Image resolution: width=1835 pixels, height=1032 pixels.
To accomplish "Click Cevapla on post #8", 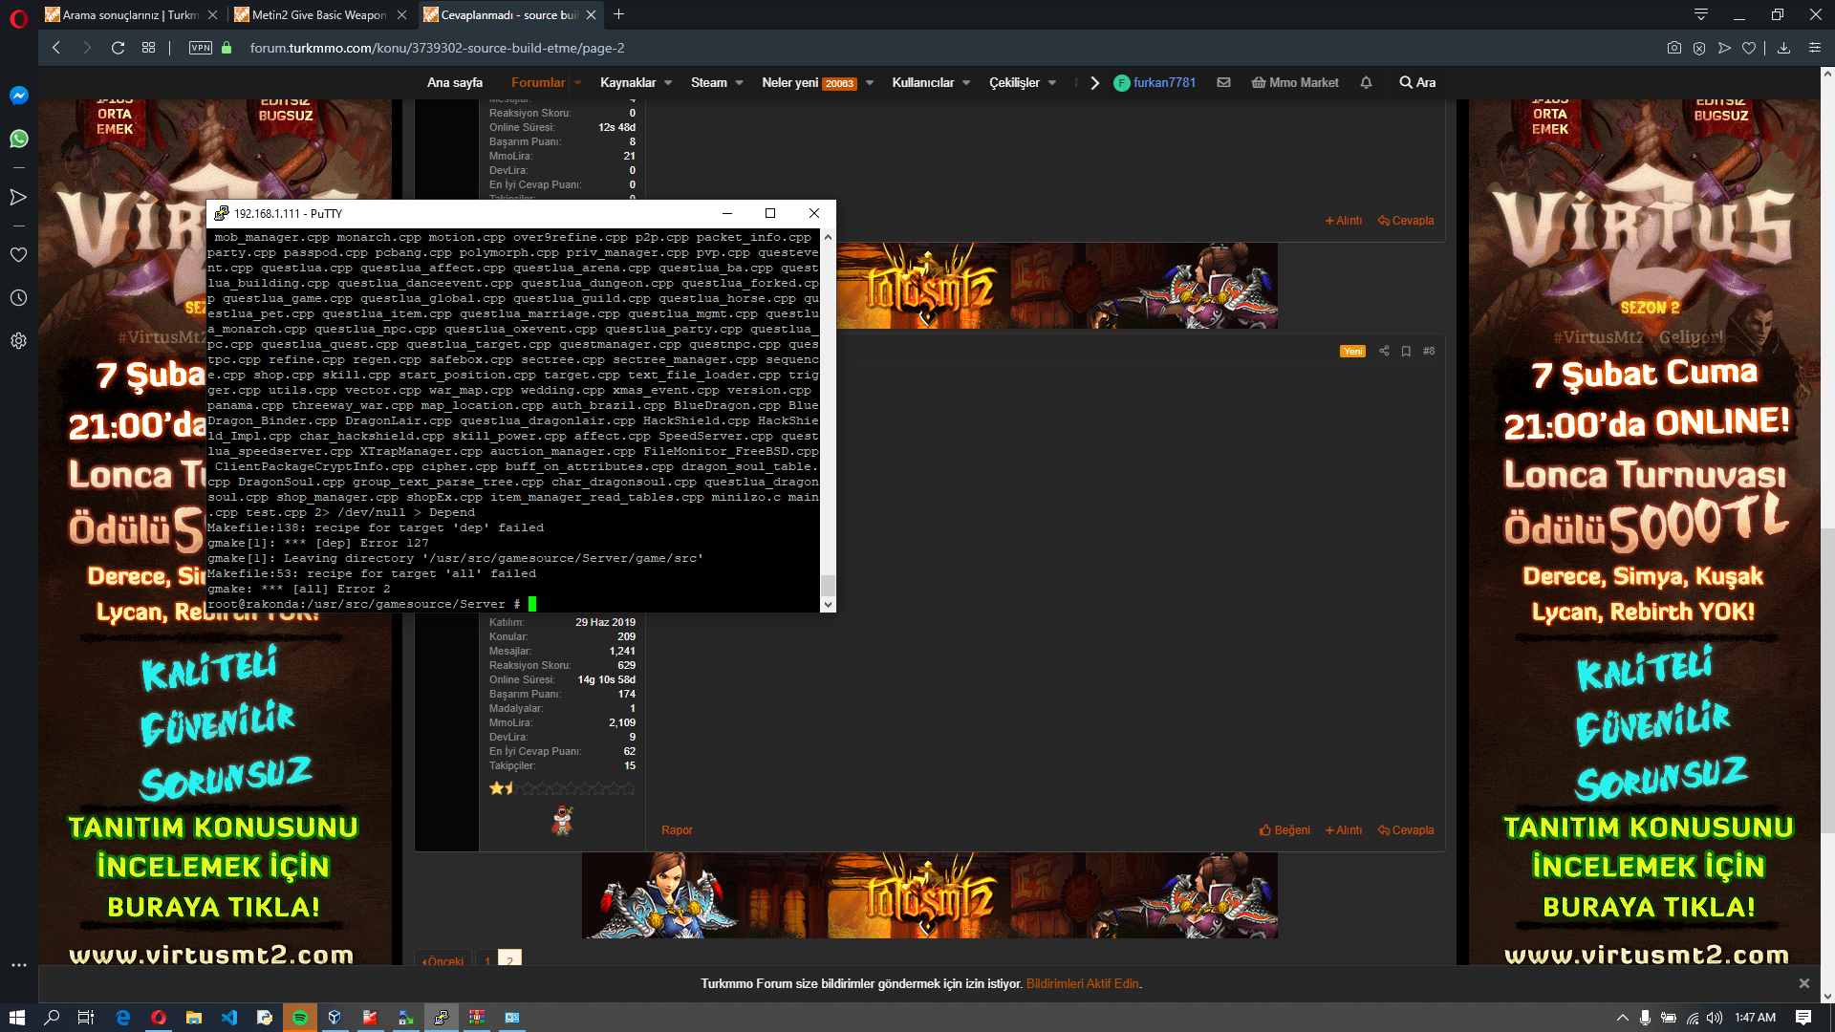I will [x=1406, y=830].
